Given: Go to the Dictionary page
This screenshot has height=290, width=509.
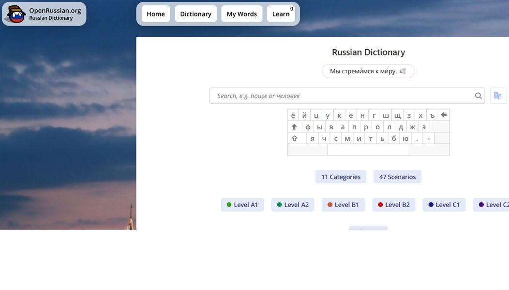Looking at the screenshot, I should click(195, 14).
